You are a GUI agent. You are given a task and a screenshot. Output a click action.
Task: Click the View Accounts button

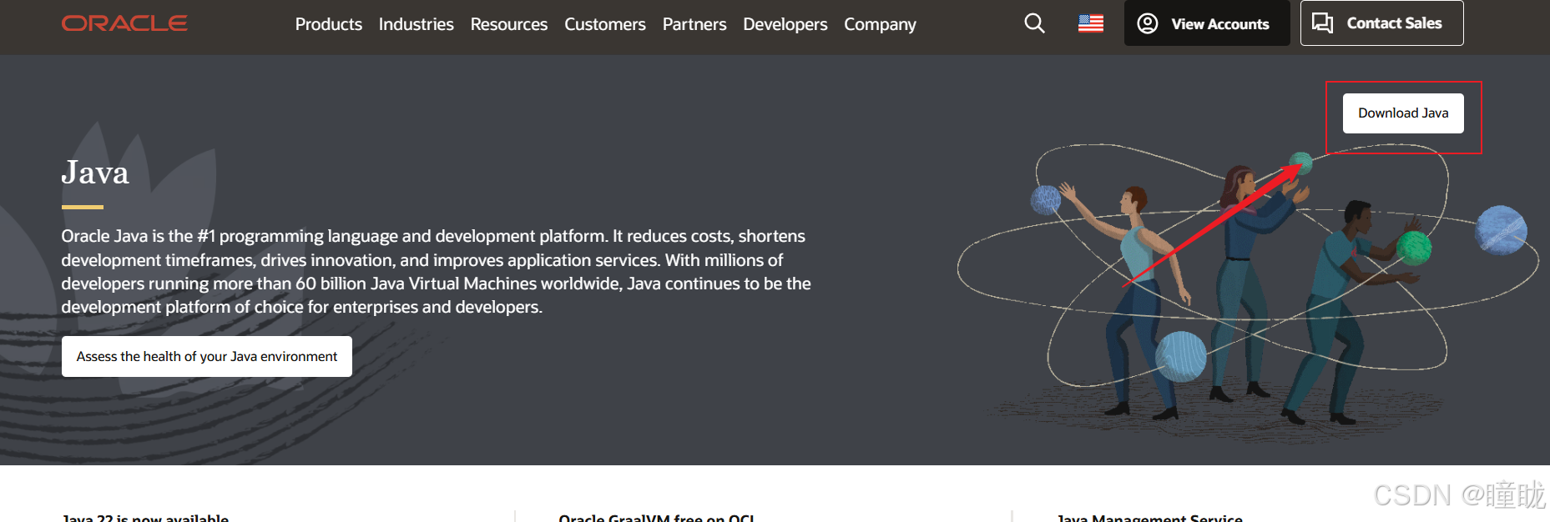1207,23
